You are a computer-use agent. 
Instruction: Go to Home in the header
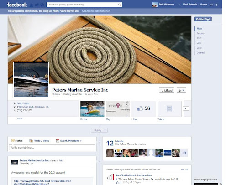[x=203, y=5]
